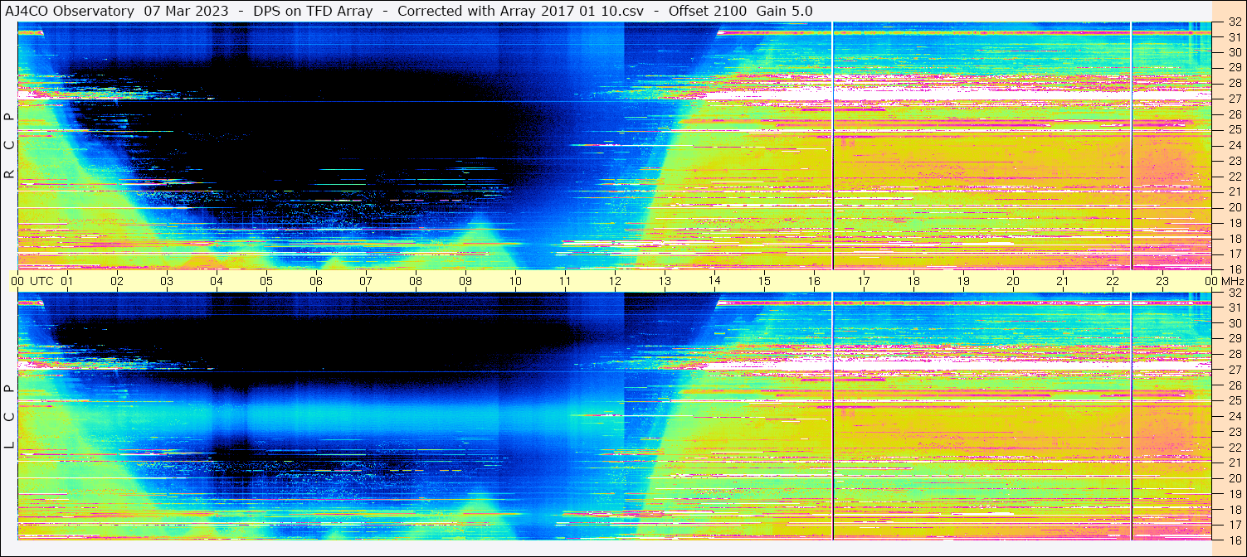This screenshot has width=1247, height=557.
Task: Click the 24 MHz label of RCP panel
Action: [x=1235, y=145]
